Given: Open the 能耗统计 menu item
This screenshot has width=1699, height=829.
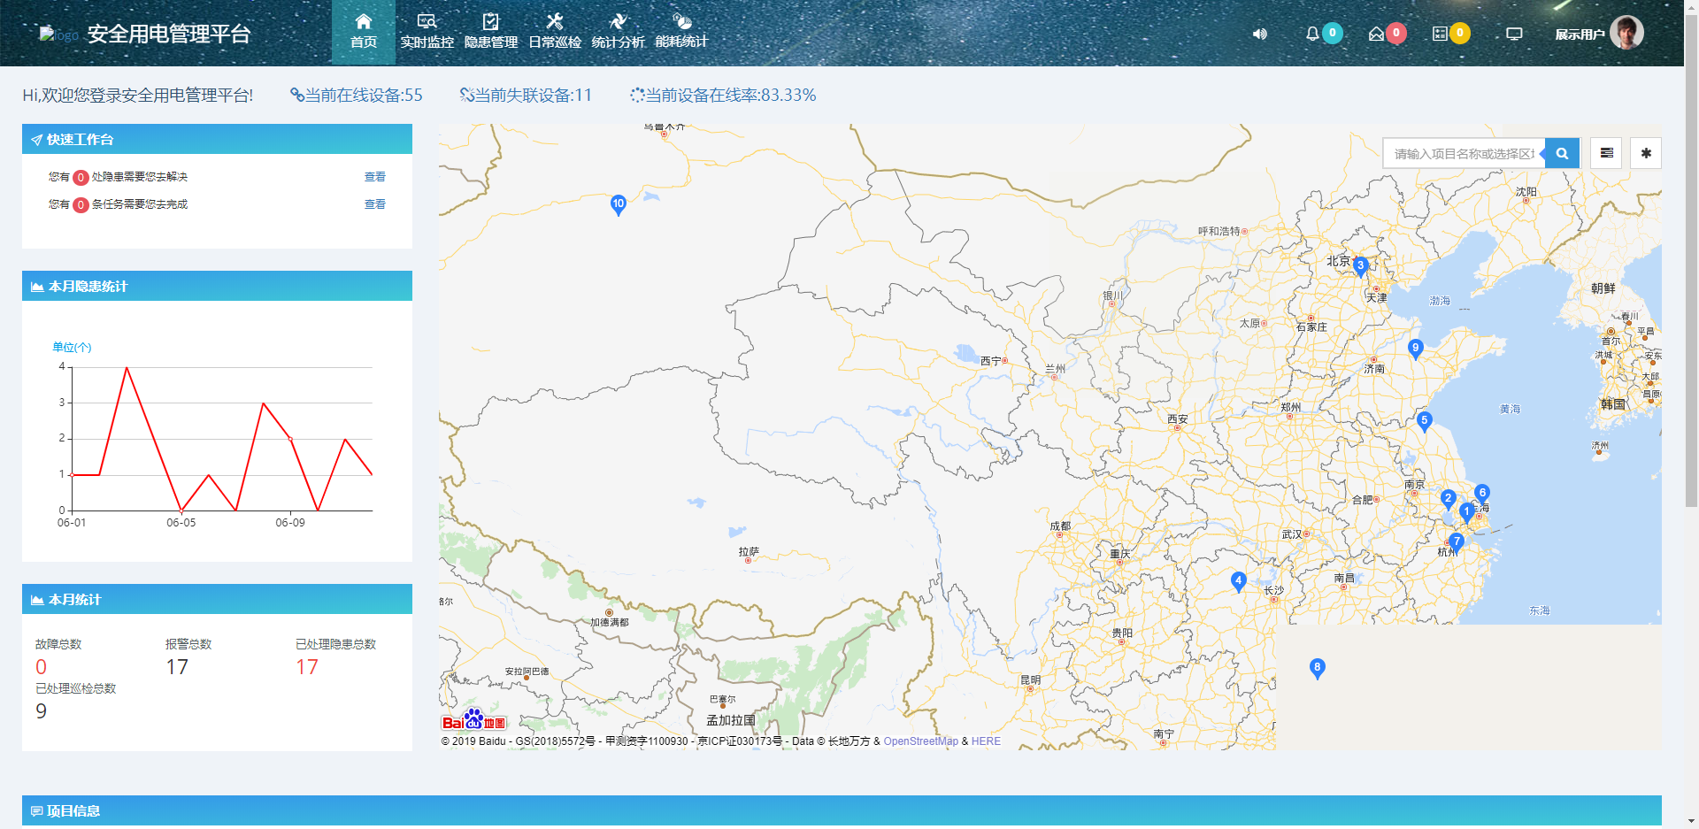Looking at the screenshot, I should (x=681, y=33).
